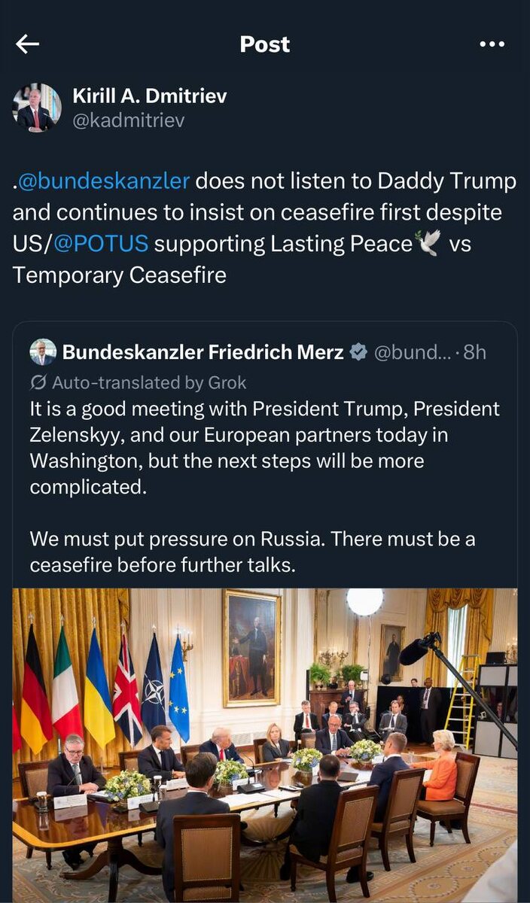Tap the Post header title
Viewport: 530px width, 903px height.
point(265,44)
